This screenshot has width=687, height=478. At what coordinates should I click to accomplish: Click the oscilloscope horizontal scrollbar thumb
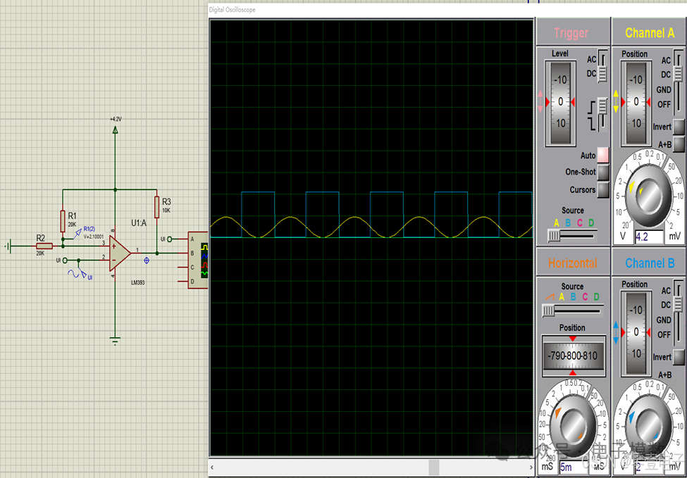(x=434, y=467)
